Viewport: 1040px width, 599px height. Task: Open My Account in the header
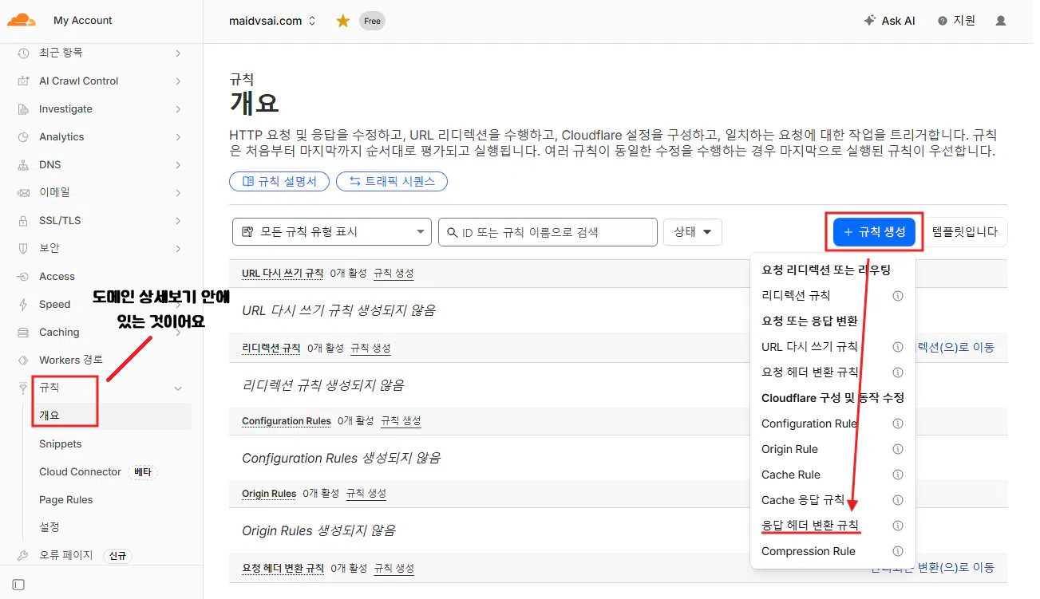pyautogui.click(x=83, y=21)
